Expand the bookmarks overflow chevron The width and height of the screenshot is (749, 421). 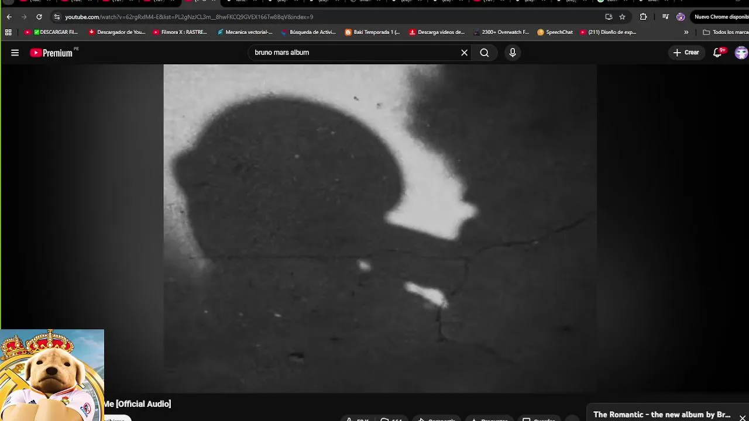click(x=686, y=32)
